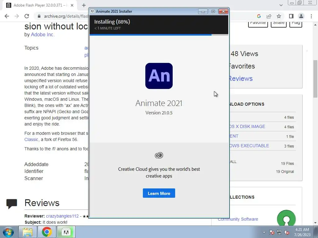Open OS X DISK IMAGE download option

[248, 126]
